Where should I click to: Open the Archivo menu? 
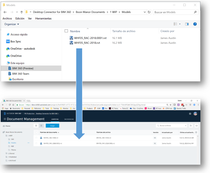(x=7, y=19)
